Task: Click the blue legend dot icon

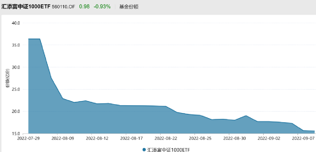Action: [144, 150]
